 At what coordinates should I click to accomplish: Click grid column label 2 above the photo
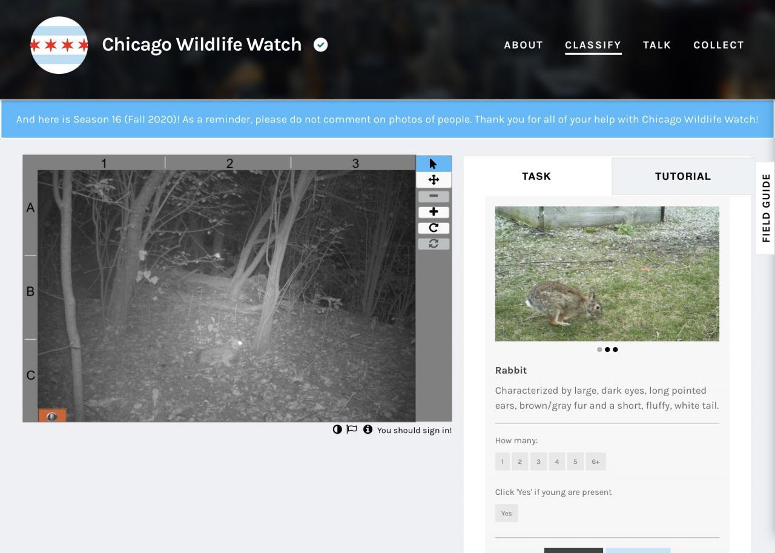click(229, 164)
